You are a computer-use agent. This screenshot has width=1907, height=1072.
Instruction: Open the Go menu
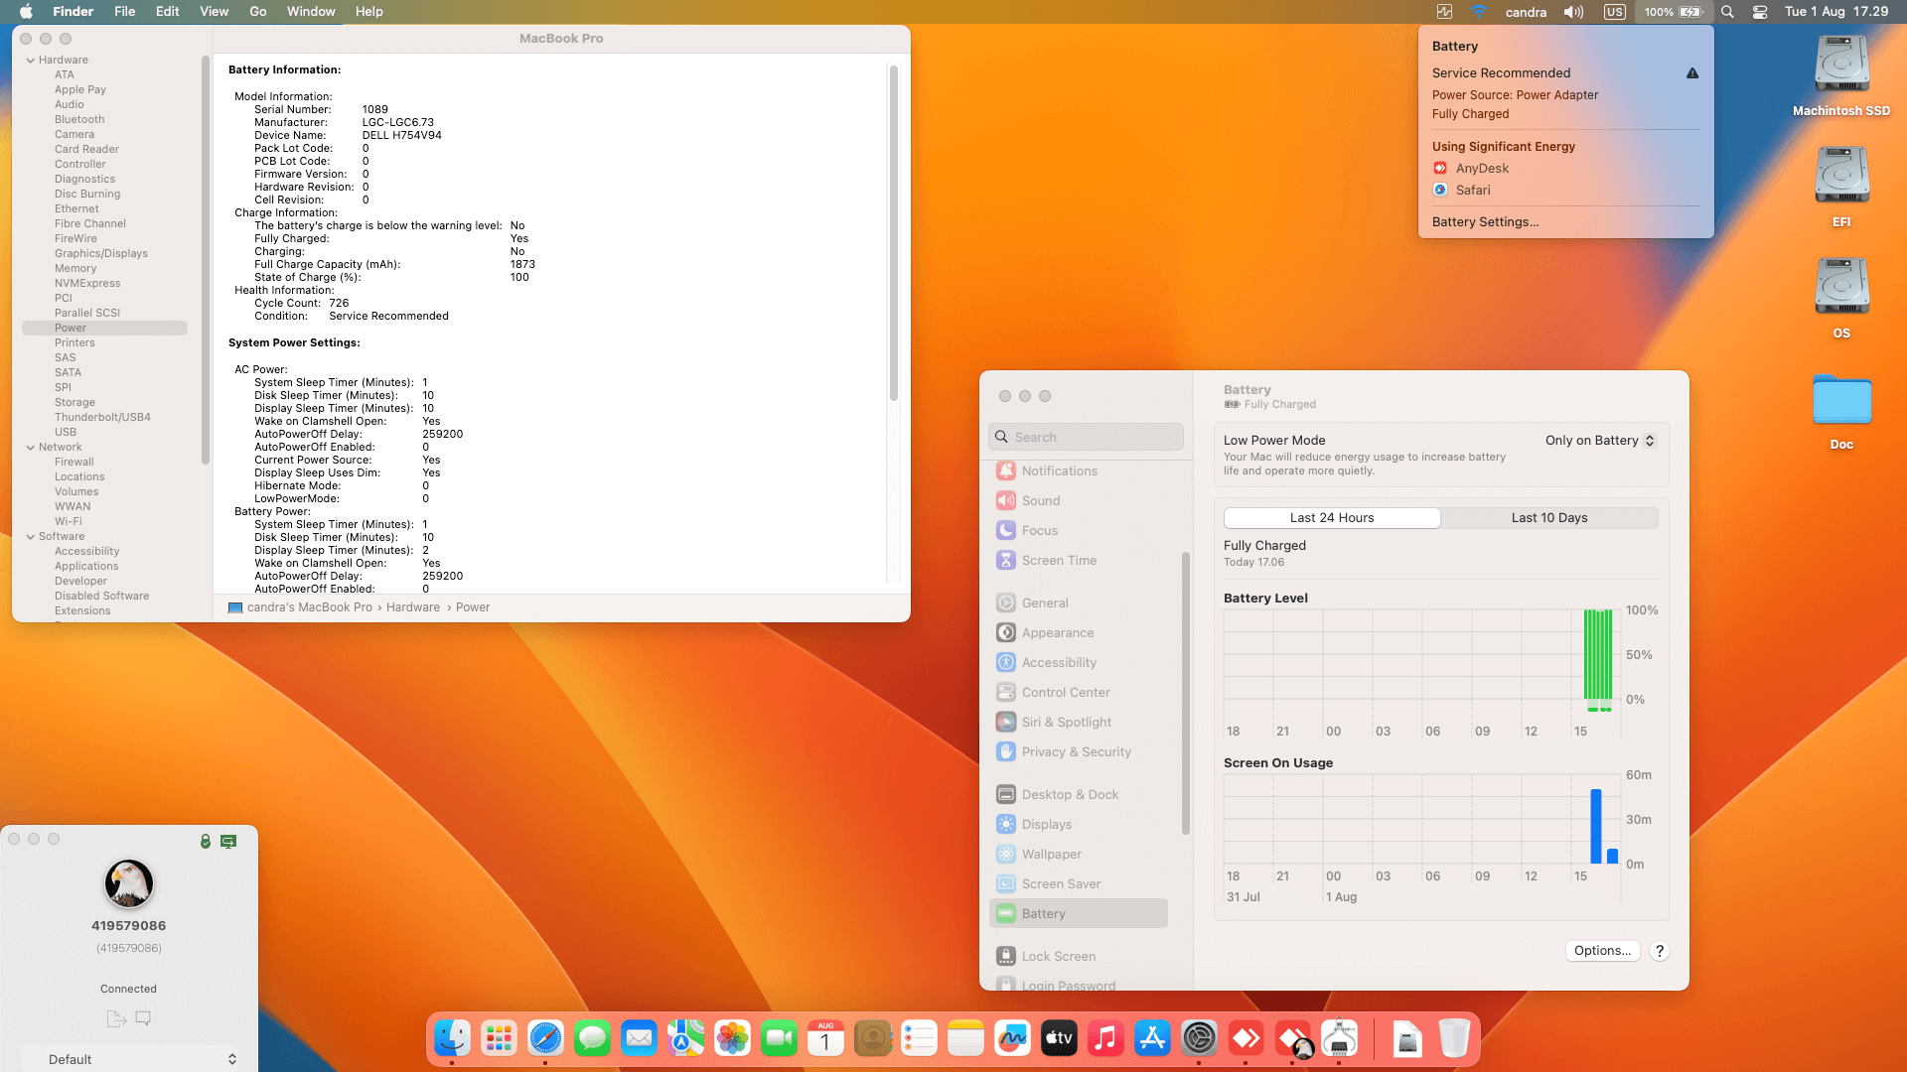[258, 12]
